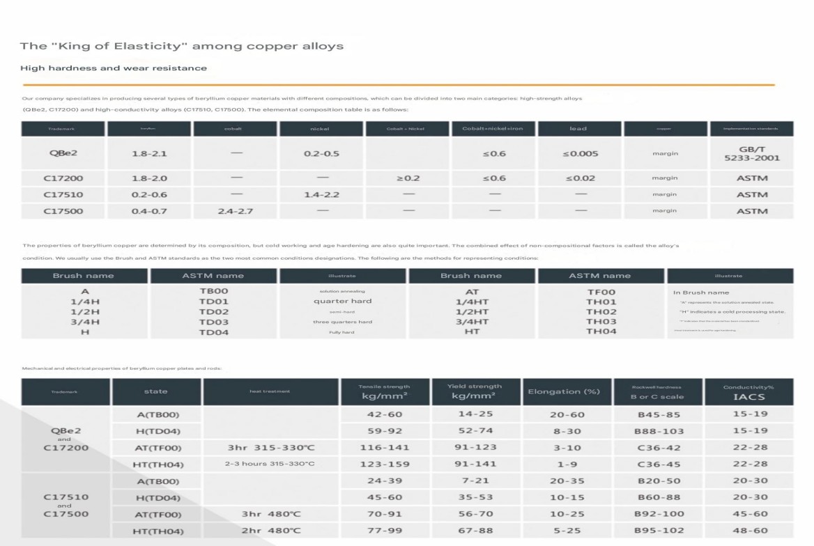Select the QBe2 cell in the composition table
Image resolution: width=814 pixels, height=546 pixels.
tap(63, 153)
